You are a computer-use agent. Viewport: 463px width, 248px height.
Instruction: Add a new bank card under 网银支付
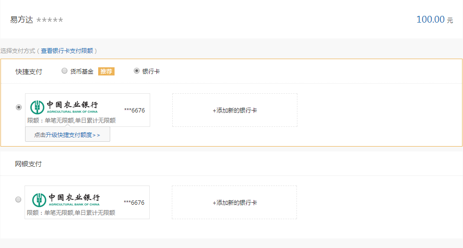coord(234,203)
